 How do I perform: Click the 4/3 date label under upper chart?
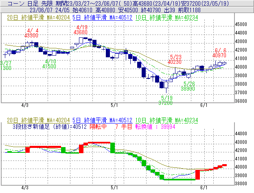click(x=25, y=105)
